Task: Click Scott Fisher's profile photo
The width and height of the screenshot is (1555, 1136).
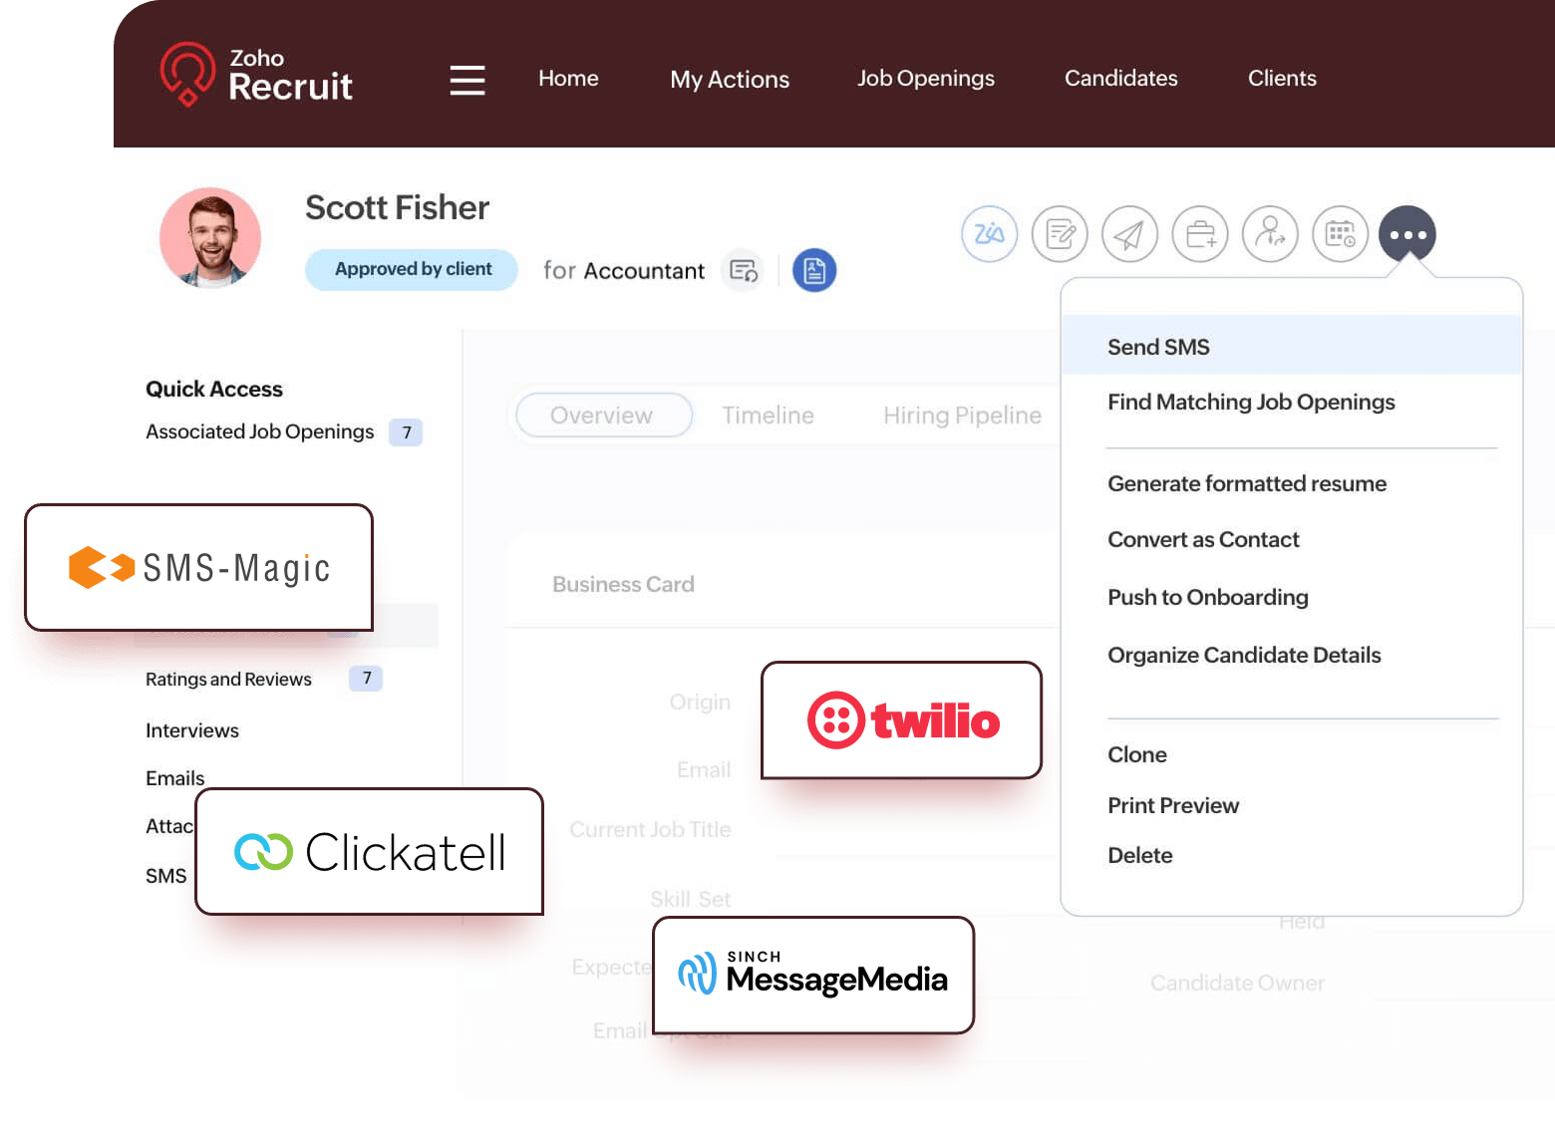Action: 210,237
